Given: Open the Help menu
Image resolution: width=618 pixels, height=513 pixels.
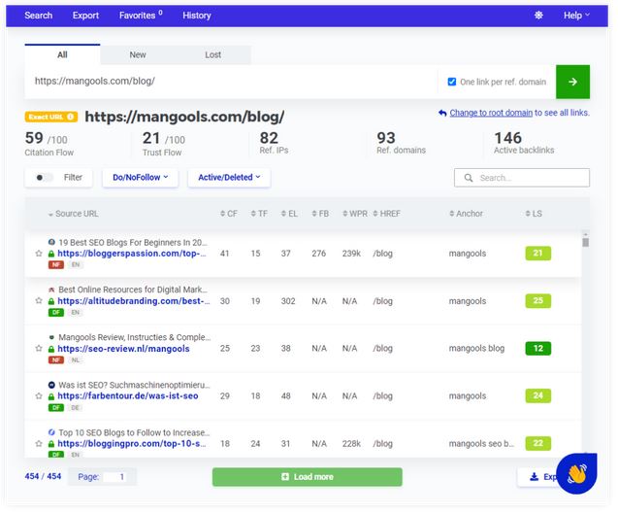Looking at the screenshot, I should pos(576,16).
